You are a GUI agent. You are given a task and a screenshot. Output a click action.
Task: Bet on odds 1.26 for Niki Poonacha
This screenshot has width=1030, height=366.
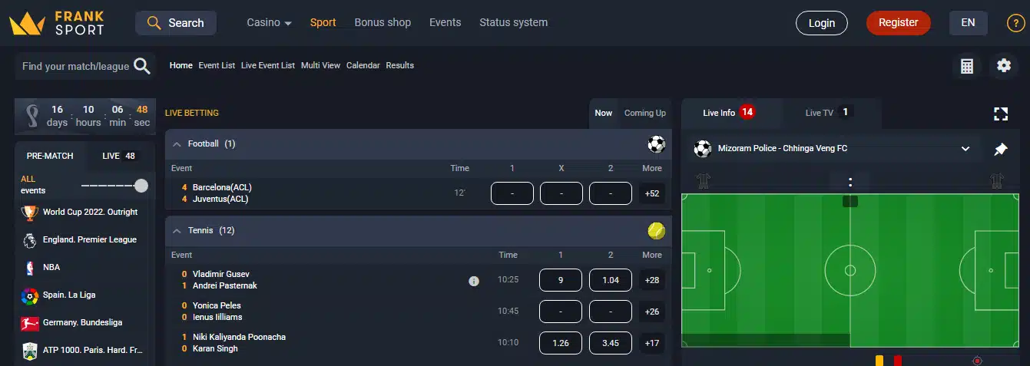(561, 343)
